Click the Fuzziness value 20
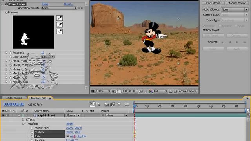The width and height of the screenshot is (251, 141). click(43, 52)
